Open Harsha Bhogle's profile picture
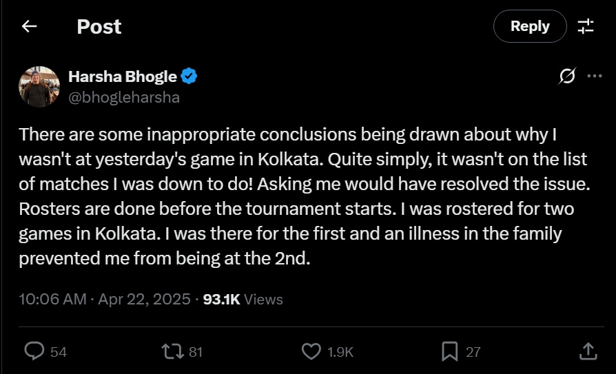616x374 pixels. point(39,87)
